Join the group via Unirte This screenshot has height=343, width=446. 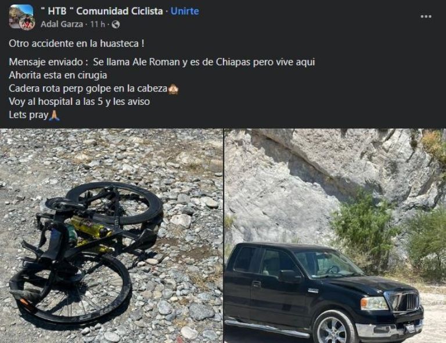point(185,11)
